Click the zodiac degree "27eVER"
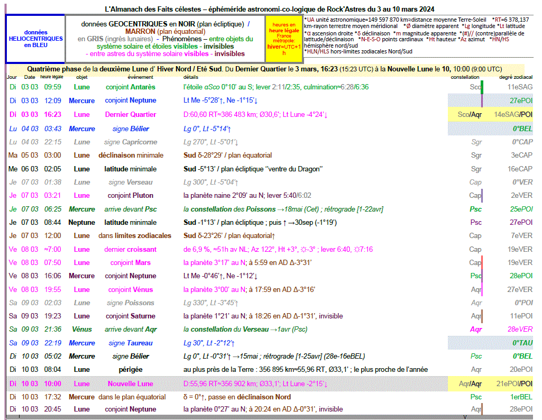This screenshot has width=542, height=420. (x=520, y=290)
